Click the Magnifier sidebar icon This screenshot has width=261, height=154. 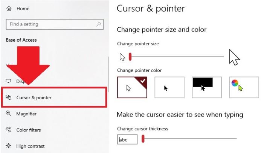click(9, 114)
